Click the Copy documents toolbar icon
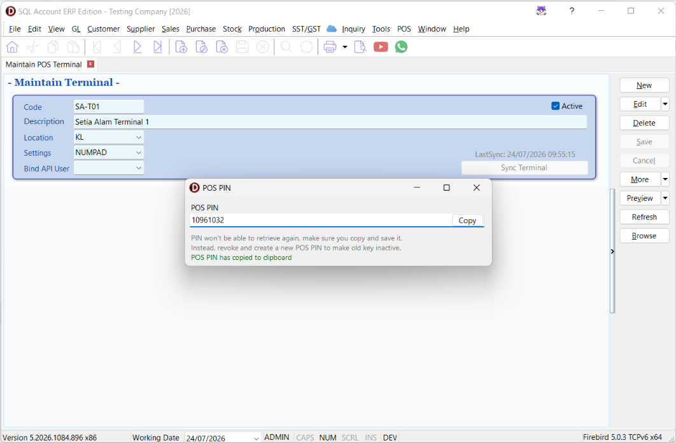Image resolution: width=676 pixels, height=443 pixels. pyautogui.click(x=53, y=47)
